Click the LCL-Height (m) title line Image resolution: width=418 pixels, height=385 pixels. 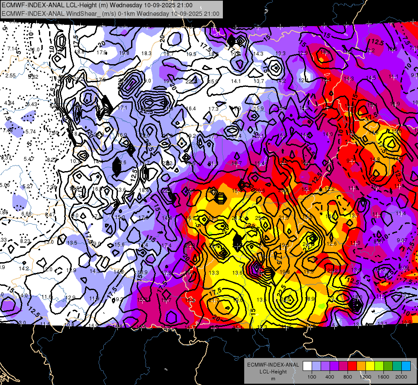click(97, 5)
